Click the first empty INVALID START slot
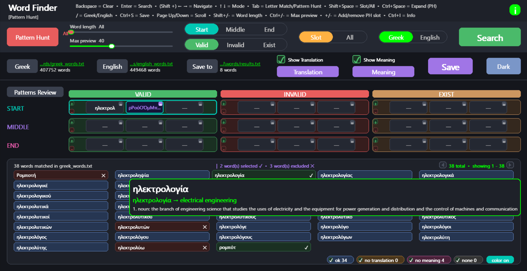The image size is (527, 271). coord(256,108)
